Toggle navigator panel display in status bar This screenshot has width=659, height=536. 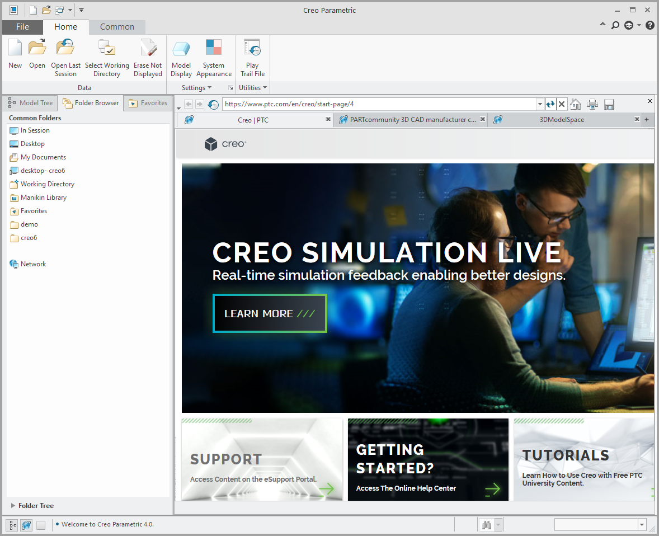tap(12, 525)
